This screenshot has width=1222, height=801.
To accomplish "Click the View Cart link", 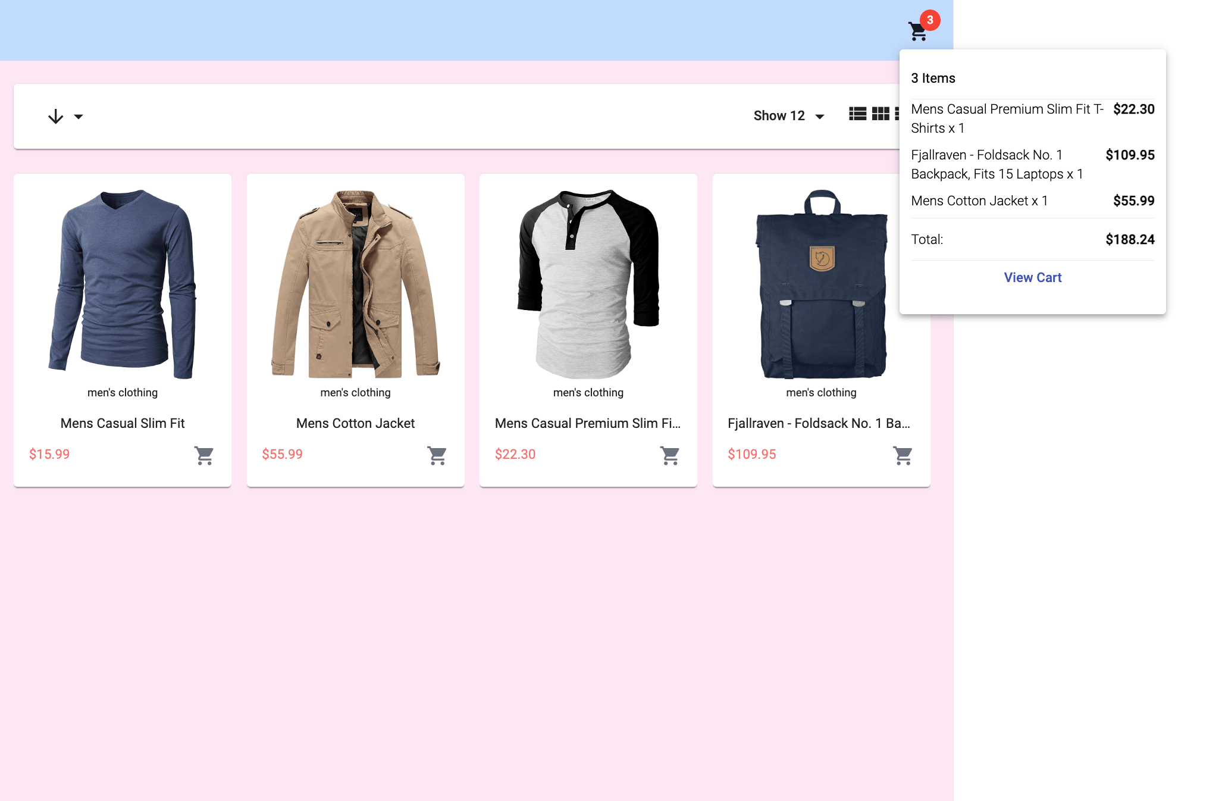I will (x=1032, y=277).
